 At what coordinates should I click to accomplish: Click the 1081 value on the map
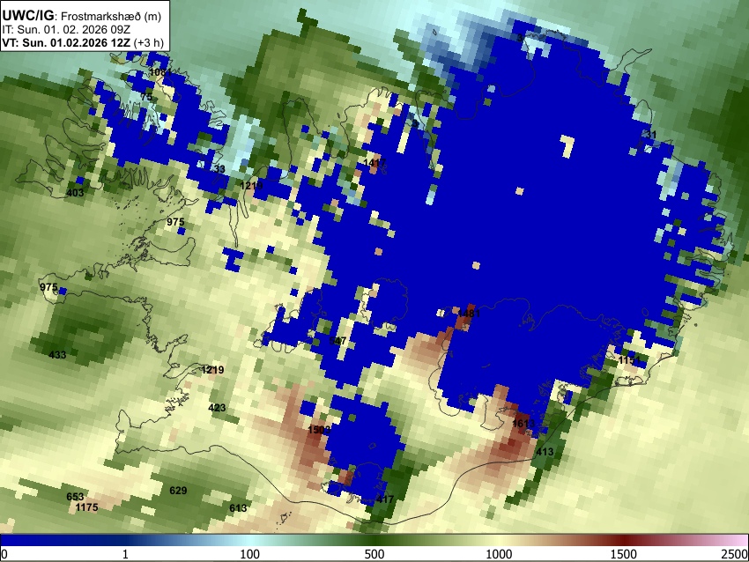point(160,72)
